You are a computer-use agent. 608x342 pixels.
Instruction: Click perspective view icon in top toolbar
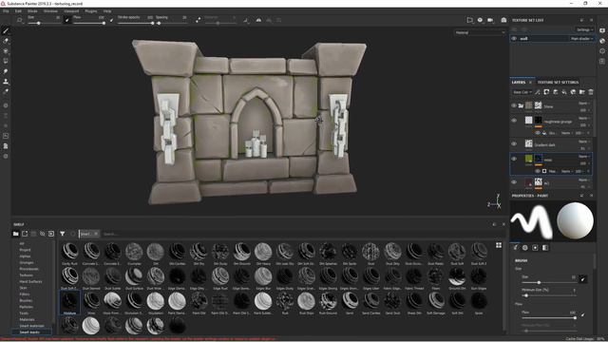(470, 20)
